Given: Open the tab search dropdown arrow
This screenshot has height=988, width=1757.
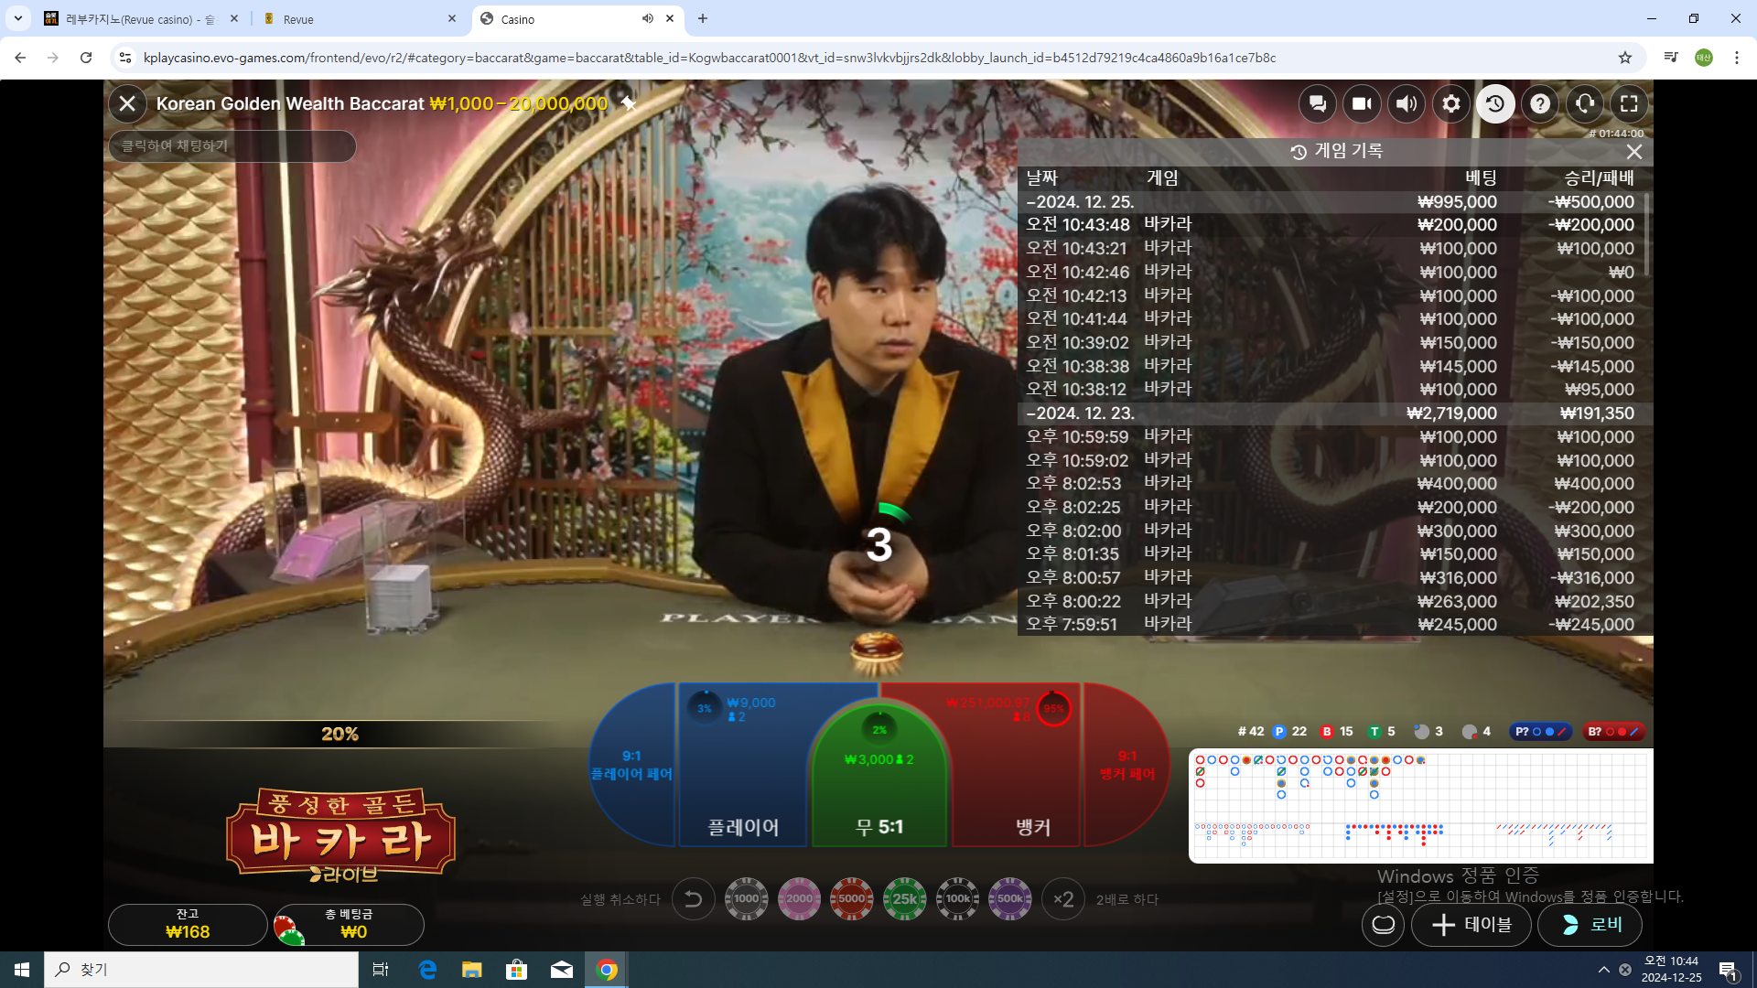Looking at the screenshot, I should pos(18,18).
